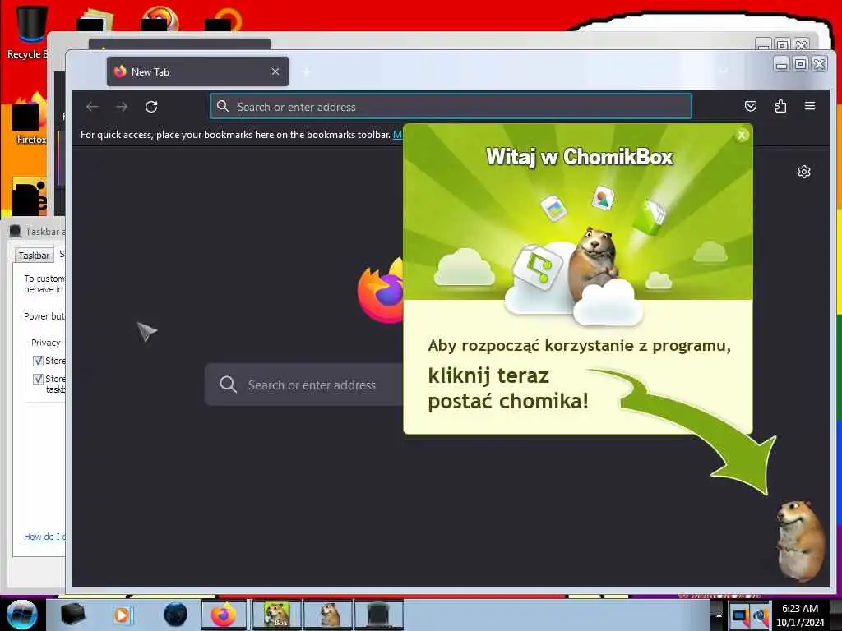Toggle second Store checkbox in Taskbar dialog
Image resolution: width=842 pixels, height=631 pixels.
pyautogui.click(x=38, y=379)
